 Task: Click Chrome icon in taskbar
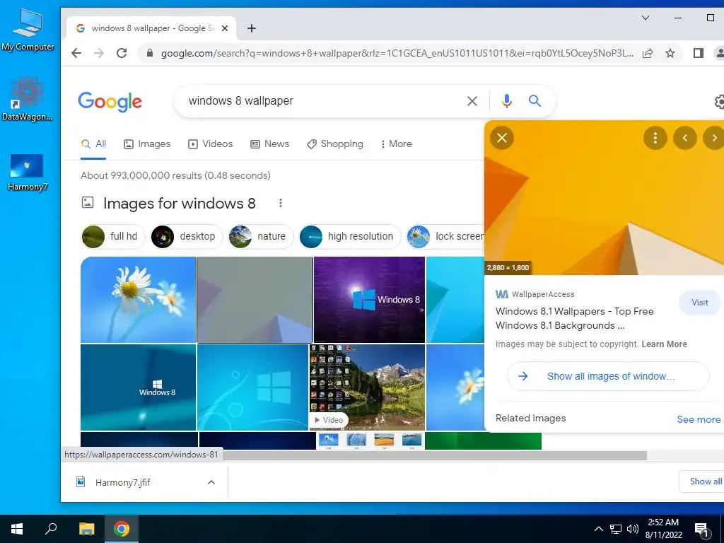tap(122, 529)
